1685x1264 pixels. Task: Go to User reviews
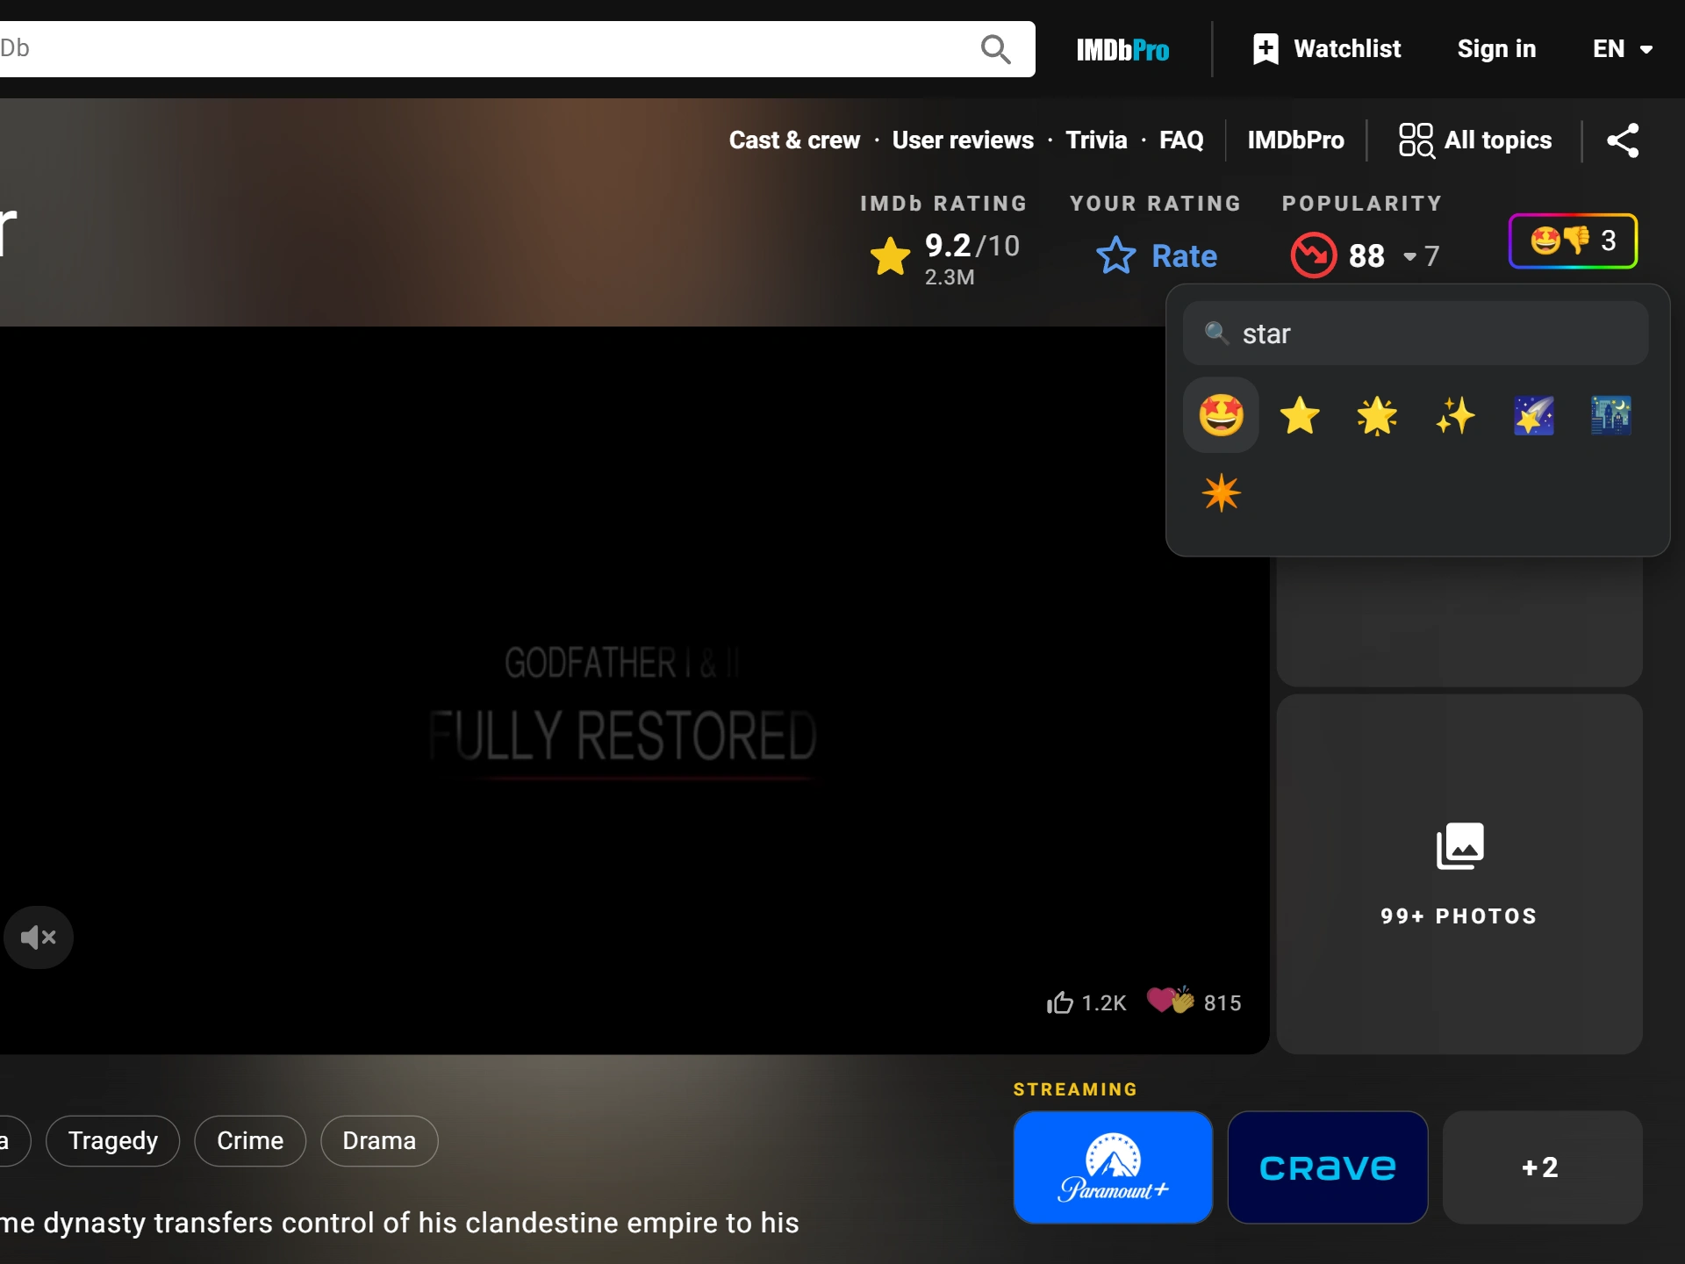(963, 140)
